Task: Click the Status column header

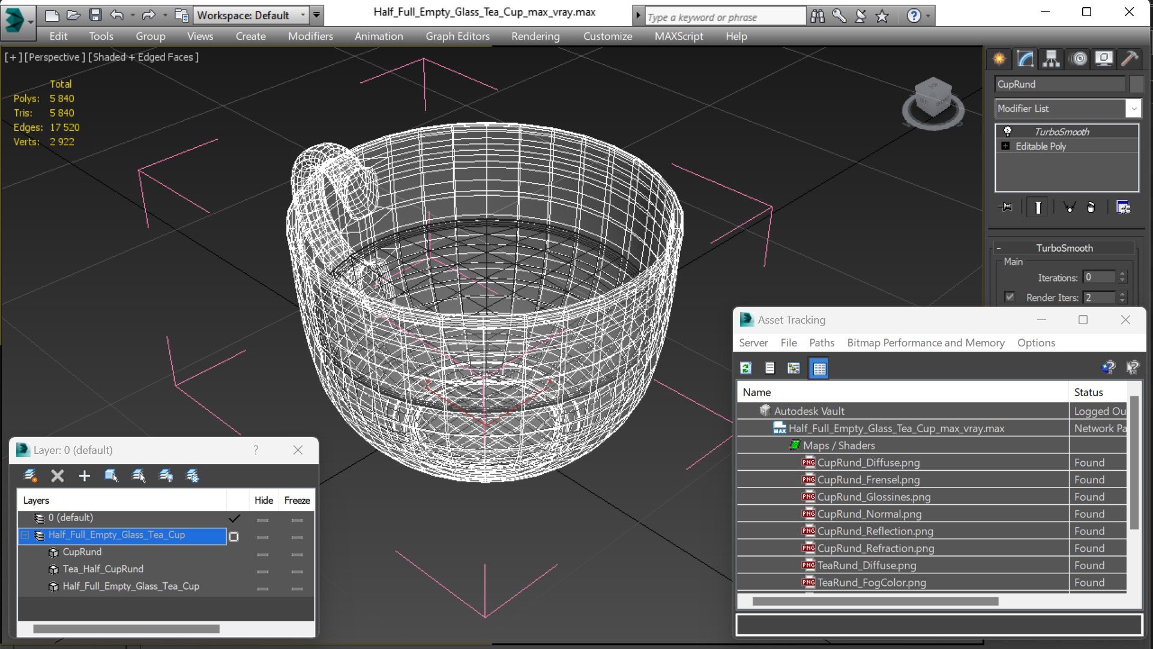Action: point(1098,392)
